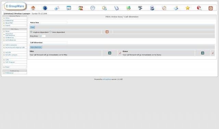Open Voice box/Call diversion menu entry

click(x=10, y=35)
